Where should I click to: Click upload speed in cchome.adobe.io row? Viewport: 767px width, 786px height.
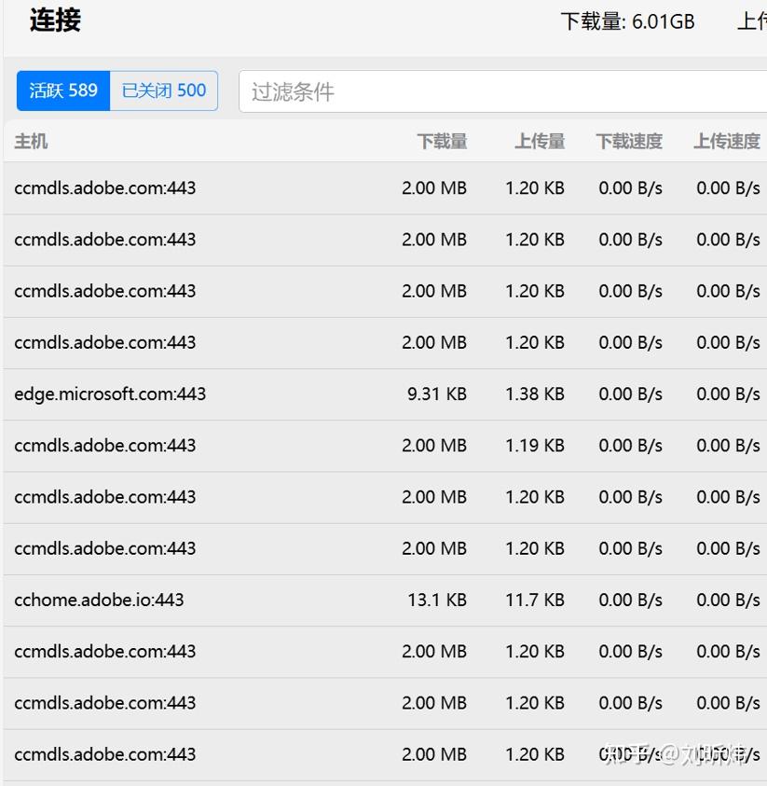tap(728, 600)
